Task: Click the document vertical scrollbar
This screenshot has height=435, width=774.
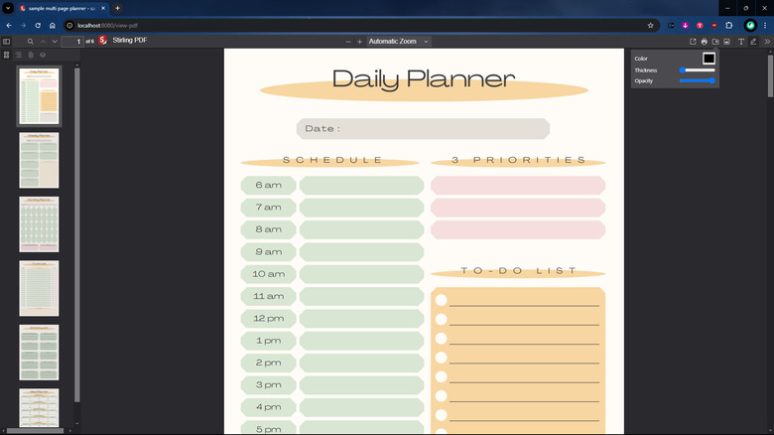Action: [x=771, y=75]
